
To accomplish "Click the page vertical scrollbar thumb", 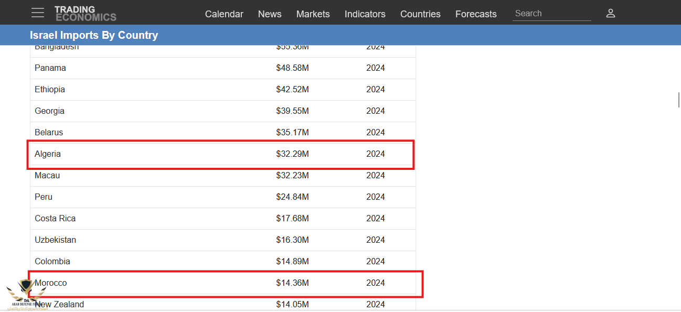I will (678, 99).
